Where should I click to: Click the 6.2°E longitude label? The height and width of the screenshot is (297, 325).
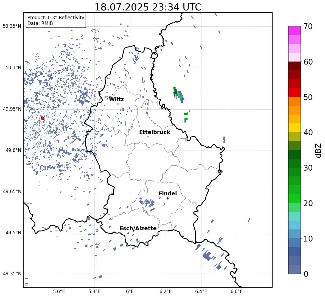166,292
